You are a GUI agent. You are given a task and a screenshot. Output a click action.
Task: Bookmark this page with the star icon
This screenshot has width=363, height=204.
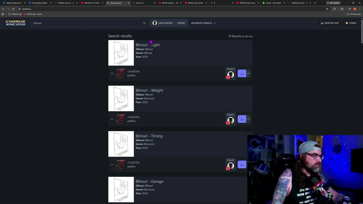[x=327, y=9]
